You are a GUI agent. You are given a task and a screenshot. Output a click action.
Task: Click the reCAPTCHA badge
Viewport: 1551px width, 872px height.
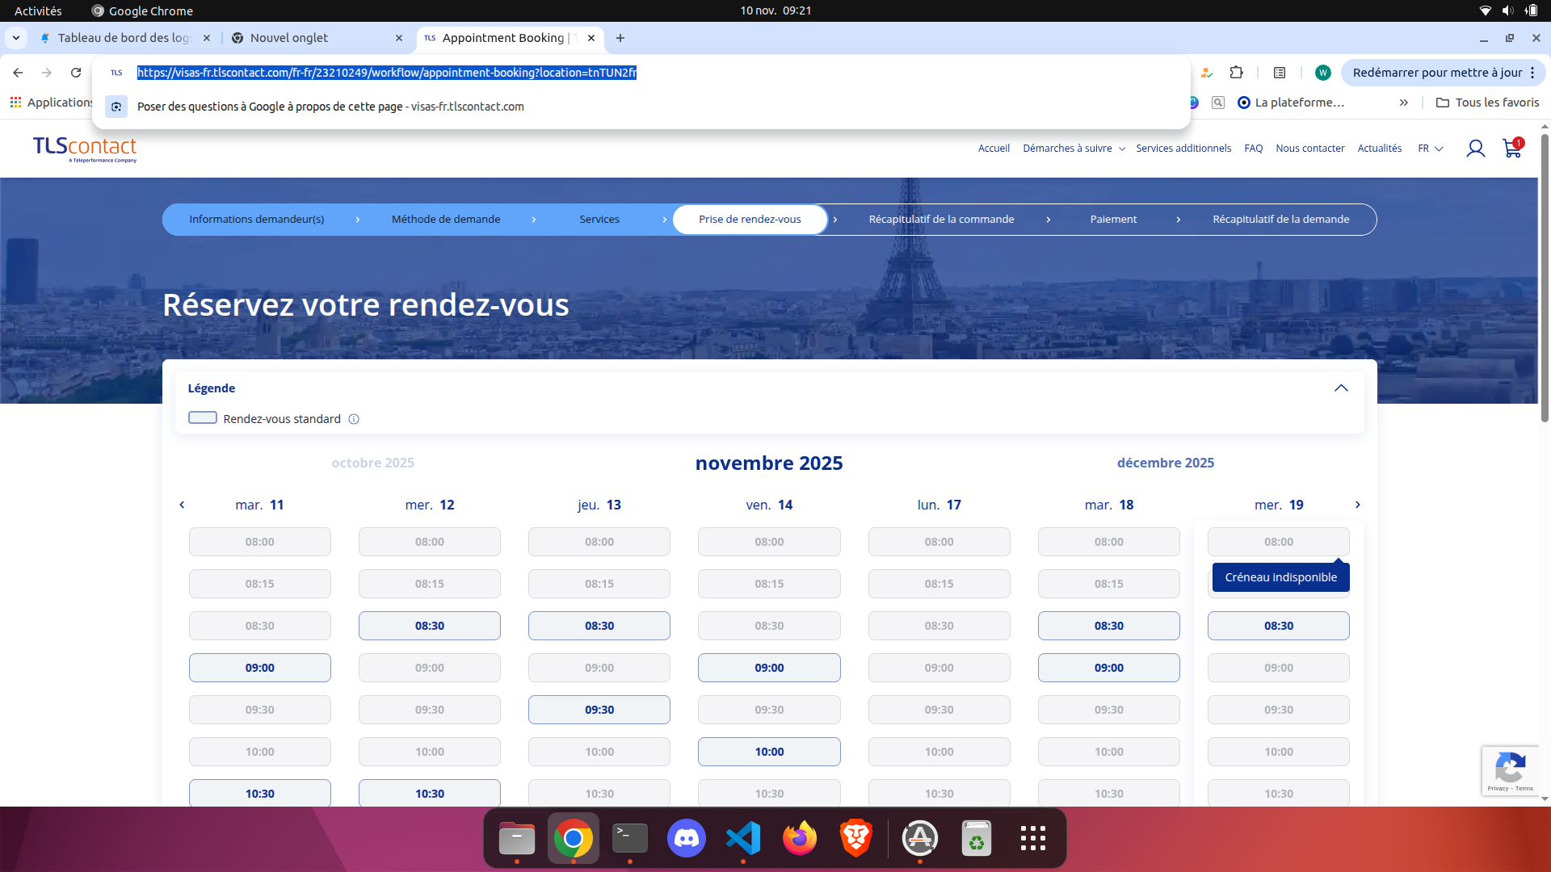point(1510,770)
